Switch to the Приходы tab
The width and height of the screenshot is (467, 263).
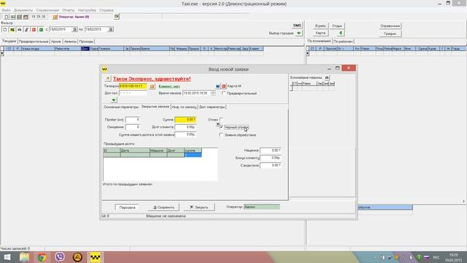(x=86, y=42)
